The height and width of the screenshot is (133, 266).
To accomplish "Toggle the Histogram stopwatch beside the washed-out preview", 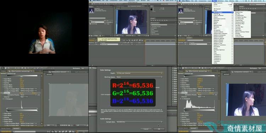I will (5, 99).
